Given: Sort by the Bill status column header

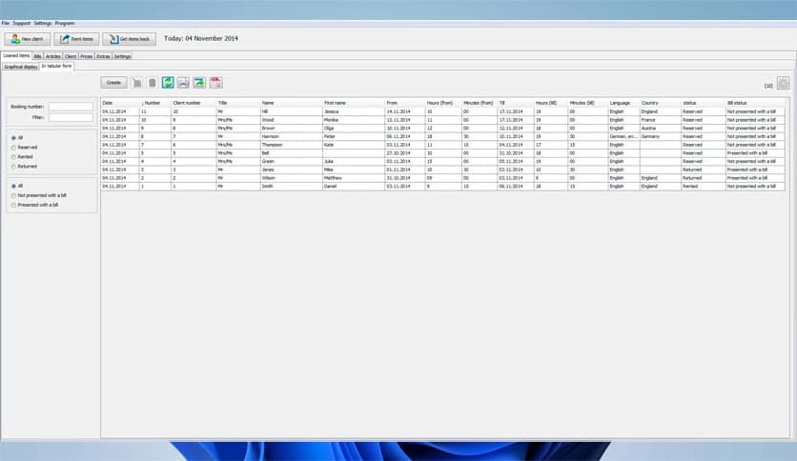Looking at the screenshot, I should (x=755, y=103).
